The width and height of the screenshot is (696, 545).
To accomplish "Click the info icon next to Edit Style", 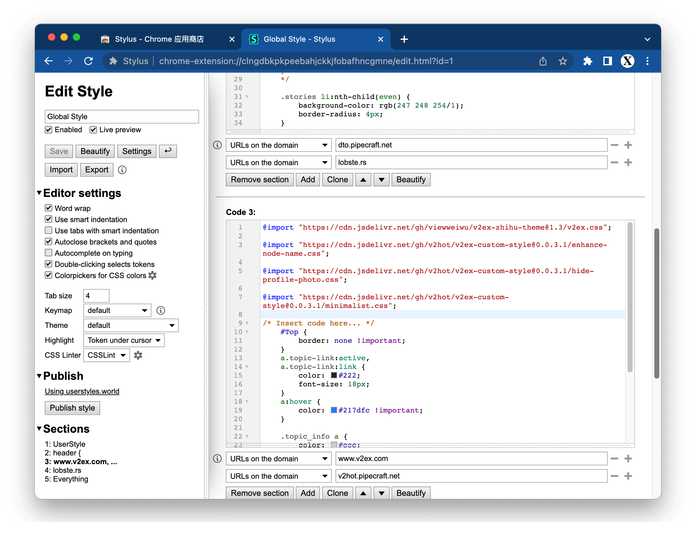I will (x=123, y=170).
